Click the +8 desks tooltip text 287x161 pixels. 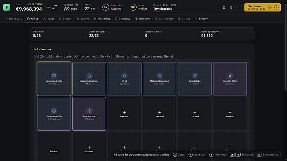(142, 154)
